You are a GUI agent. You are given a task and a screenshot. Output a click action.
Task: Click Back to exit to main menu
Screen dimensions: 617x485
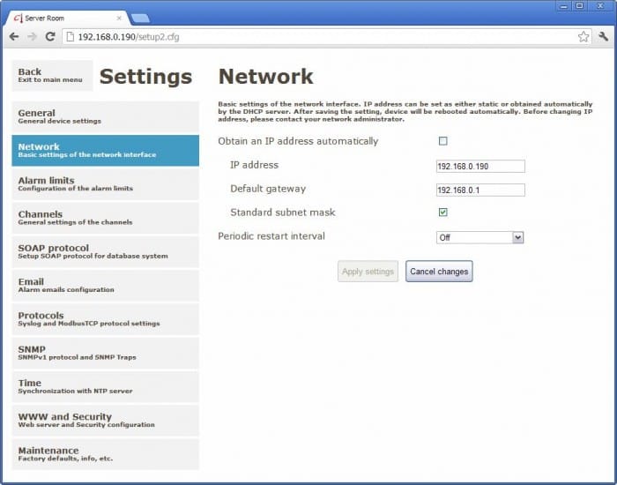(51, 76)
